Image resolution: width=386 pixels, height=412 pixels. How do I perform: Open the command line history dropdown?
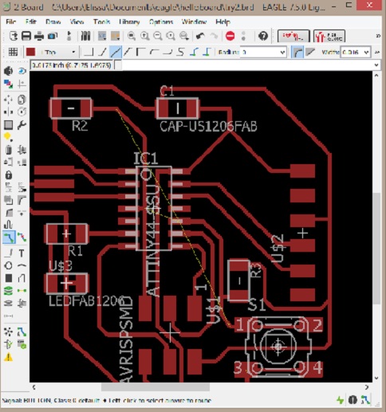376,65
